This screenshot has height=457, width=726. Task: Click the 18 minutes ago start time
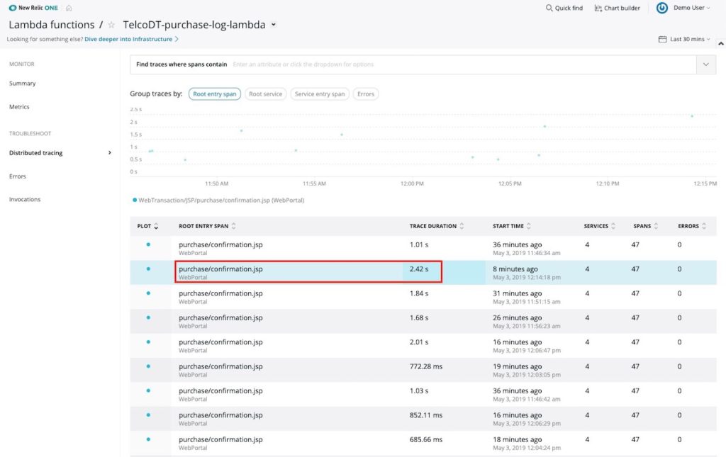coord(517,439)
